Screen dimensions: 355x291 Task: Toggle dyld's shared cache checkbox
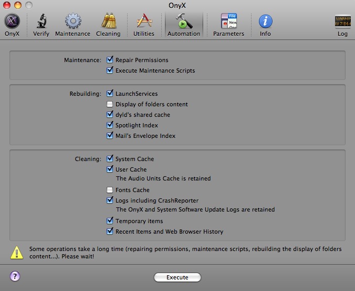tap(110, 114)
